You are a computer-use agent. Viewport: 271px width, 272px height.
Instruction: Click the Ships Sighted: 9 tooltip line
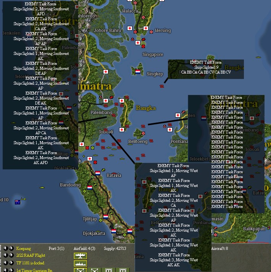(x=206, y=67)
